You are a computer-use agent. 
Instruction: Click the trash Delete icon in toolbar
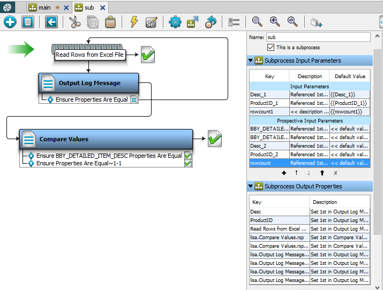(x=27, y=22)
